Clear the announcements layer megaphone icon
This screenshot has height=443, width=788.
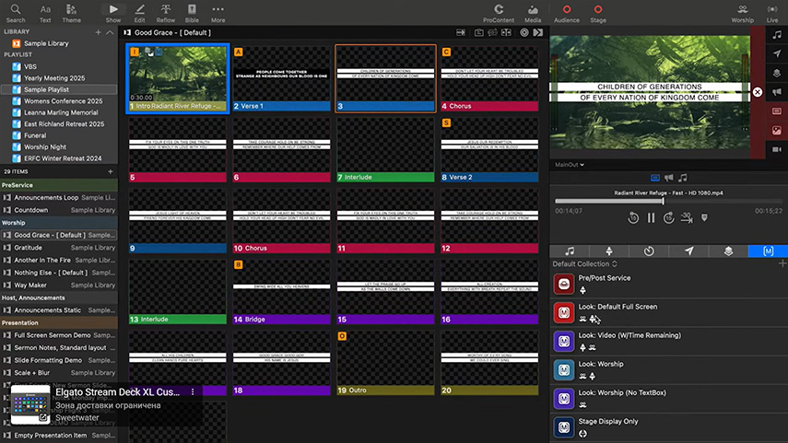[x=777, y=92]
